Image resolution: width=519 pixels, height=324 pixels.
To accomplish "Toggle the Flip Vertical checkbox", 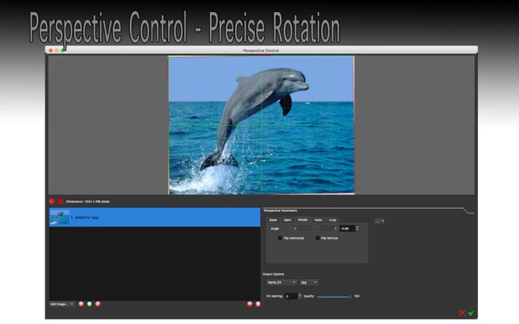I will point(317,238).
